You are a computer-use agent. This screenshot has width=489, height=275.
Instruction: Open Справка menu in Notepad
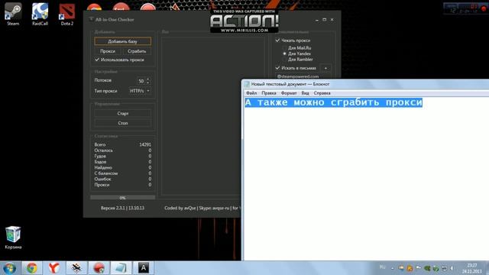pyautogui.click(x=322, y=93)
